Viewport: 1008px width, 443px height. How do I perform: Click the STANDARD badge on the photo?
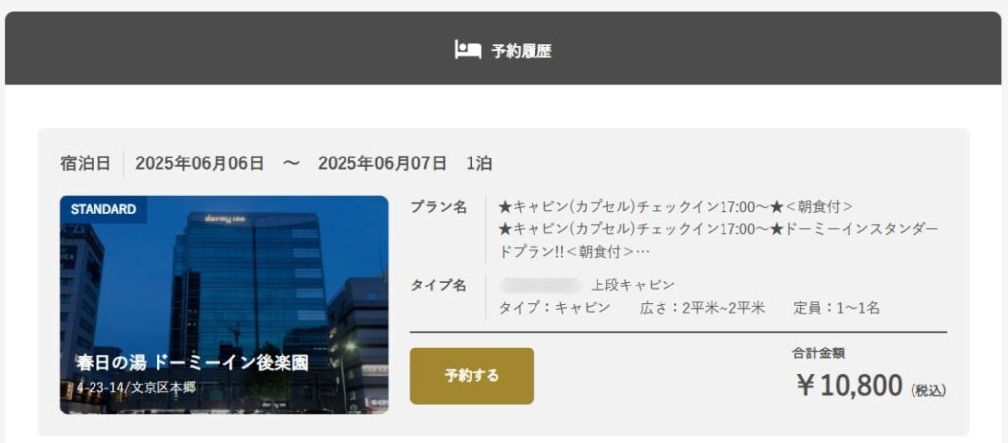[x=103, y=209]
